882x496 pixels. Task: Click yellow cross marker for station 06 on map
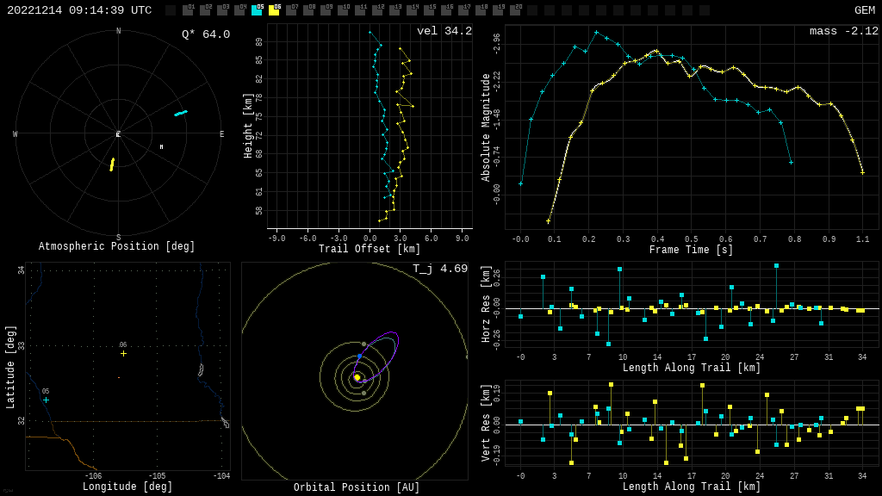123,353
